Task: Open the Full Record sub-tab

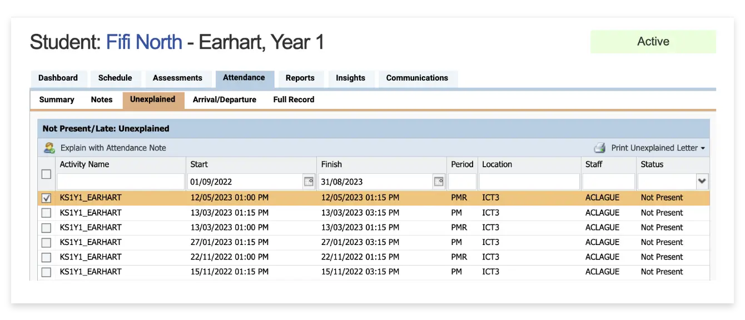Action: (294, 99)
